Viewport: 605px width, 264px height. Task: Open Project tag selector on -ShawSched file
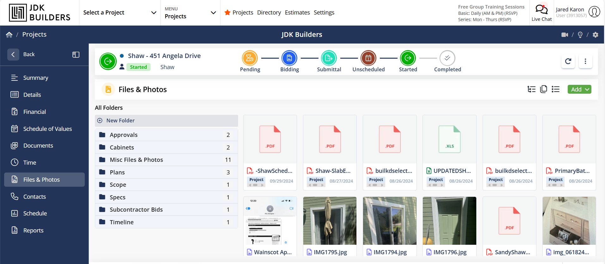[x=256, y=181]
